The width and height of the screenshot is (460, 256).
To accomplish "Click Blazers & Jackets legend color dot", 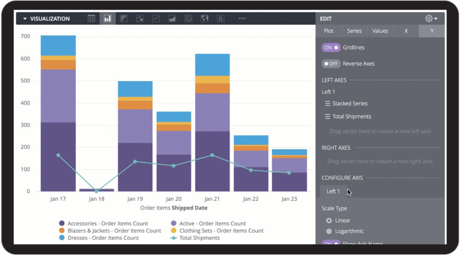I will click(x=62, y=230).
